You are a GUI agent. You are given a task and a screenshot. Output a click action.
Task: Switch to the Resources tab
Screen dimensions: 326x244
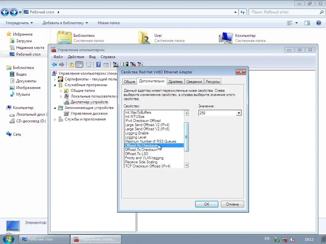[213, 82]
